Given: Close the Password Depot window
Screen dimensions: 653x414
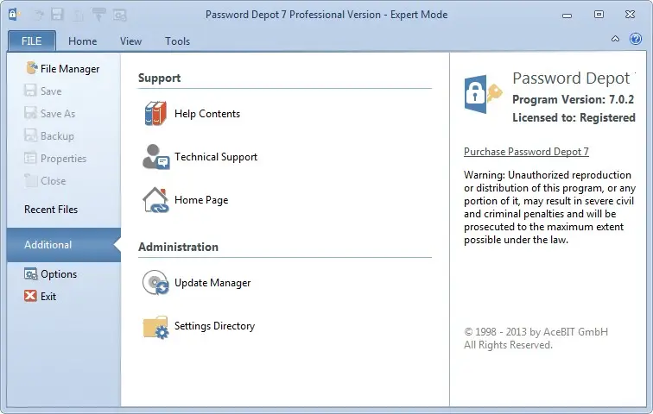Looking at the screenshot, I should click(x=630, y=15).
